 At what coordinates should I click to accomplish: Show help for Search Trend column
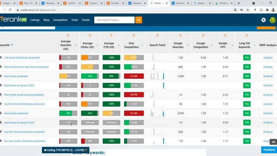[158, 36]
